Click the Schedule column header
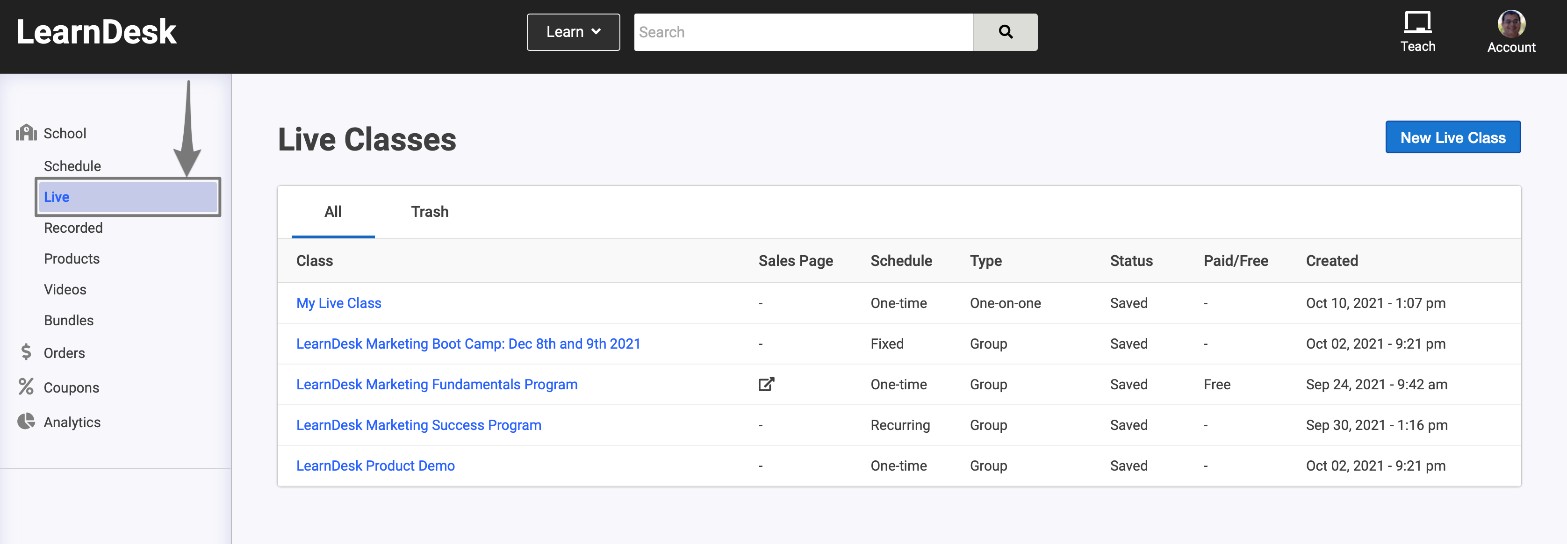This screenshot has height=544, width=1567. point(901,261)
